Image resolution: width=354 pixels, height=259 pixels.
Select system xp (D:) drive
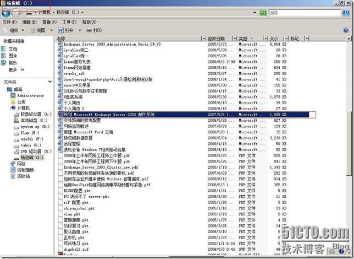[35, 127]
